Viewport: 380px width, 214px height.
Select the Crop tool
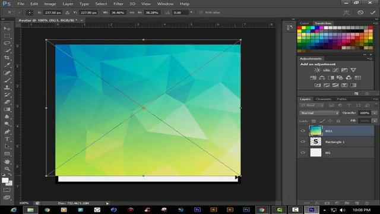tap(7, 58)
